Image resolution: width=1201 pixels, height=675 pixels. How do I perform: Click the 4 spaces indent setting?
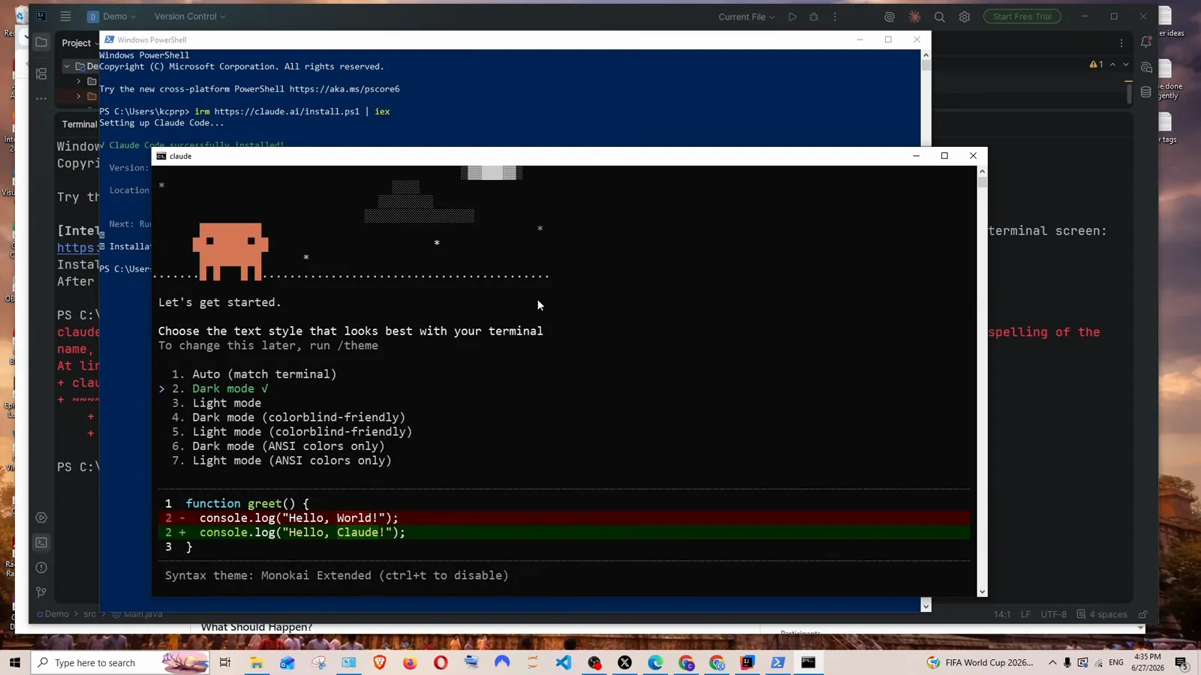[1102, 614]
